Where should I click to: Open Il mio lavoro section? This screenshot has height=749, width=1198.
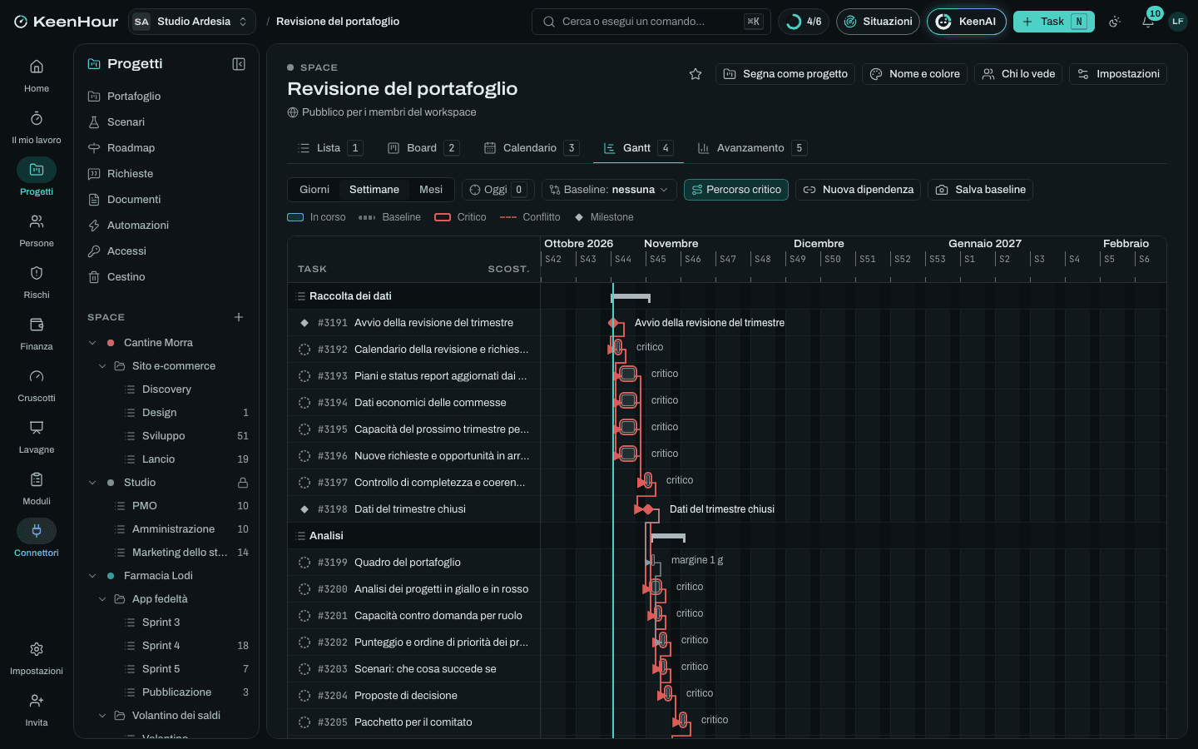pos(37,127)
